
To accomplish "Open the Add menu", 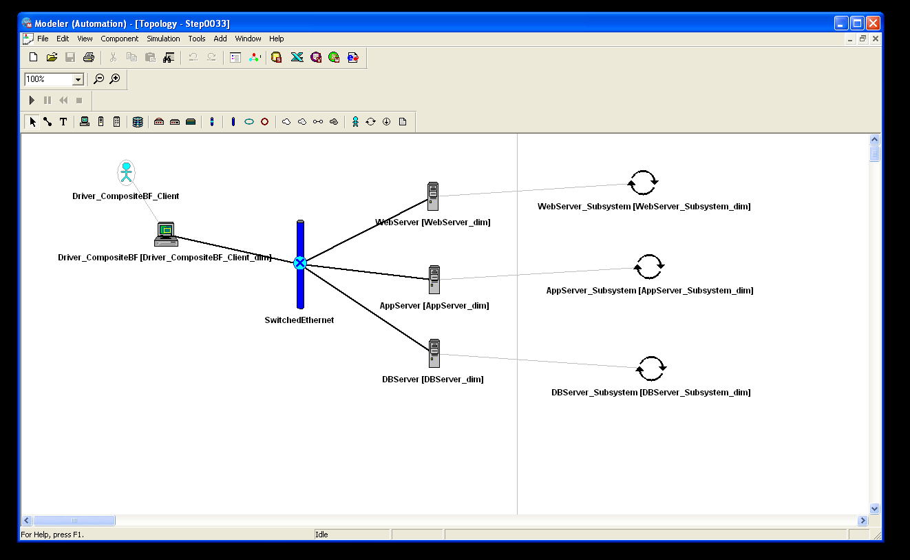I will coord(220,39).
